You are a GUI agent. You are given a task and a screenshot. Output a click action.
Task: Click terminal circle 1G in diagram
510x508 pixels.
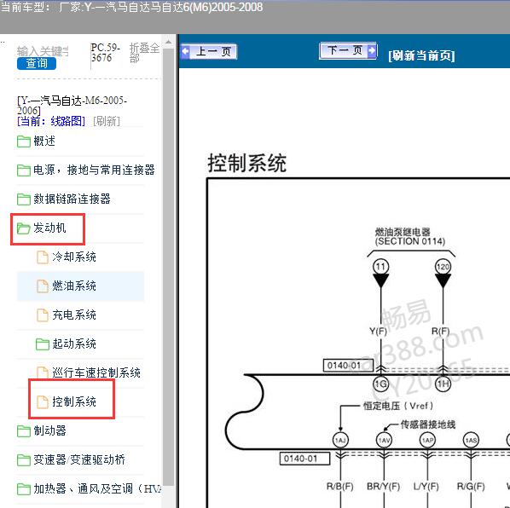click(380, 384)
